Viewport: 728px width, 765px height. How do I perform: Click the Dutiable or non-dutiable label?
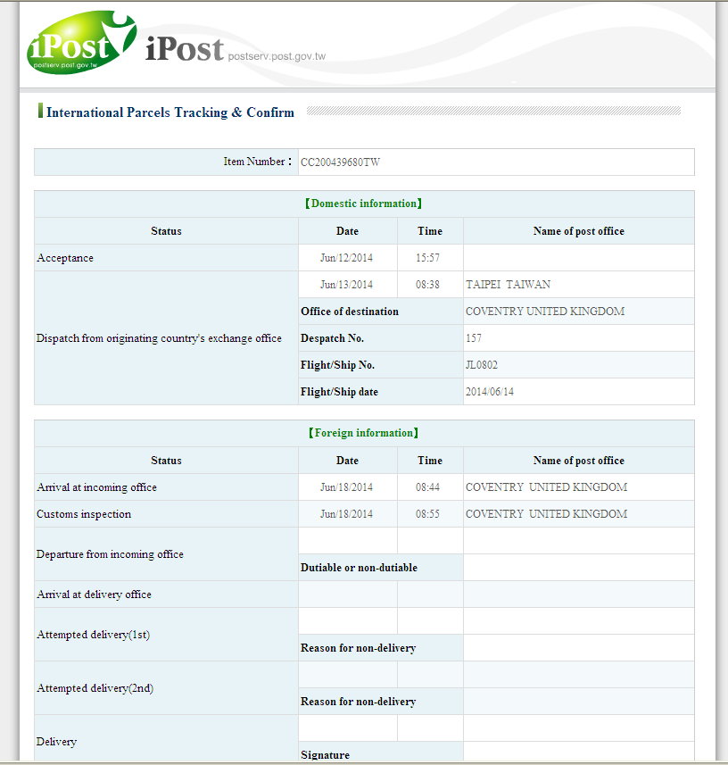pyautogui.click(x=359, y=568)
